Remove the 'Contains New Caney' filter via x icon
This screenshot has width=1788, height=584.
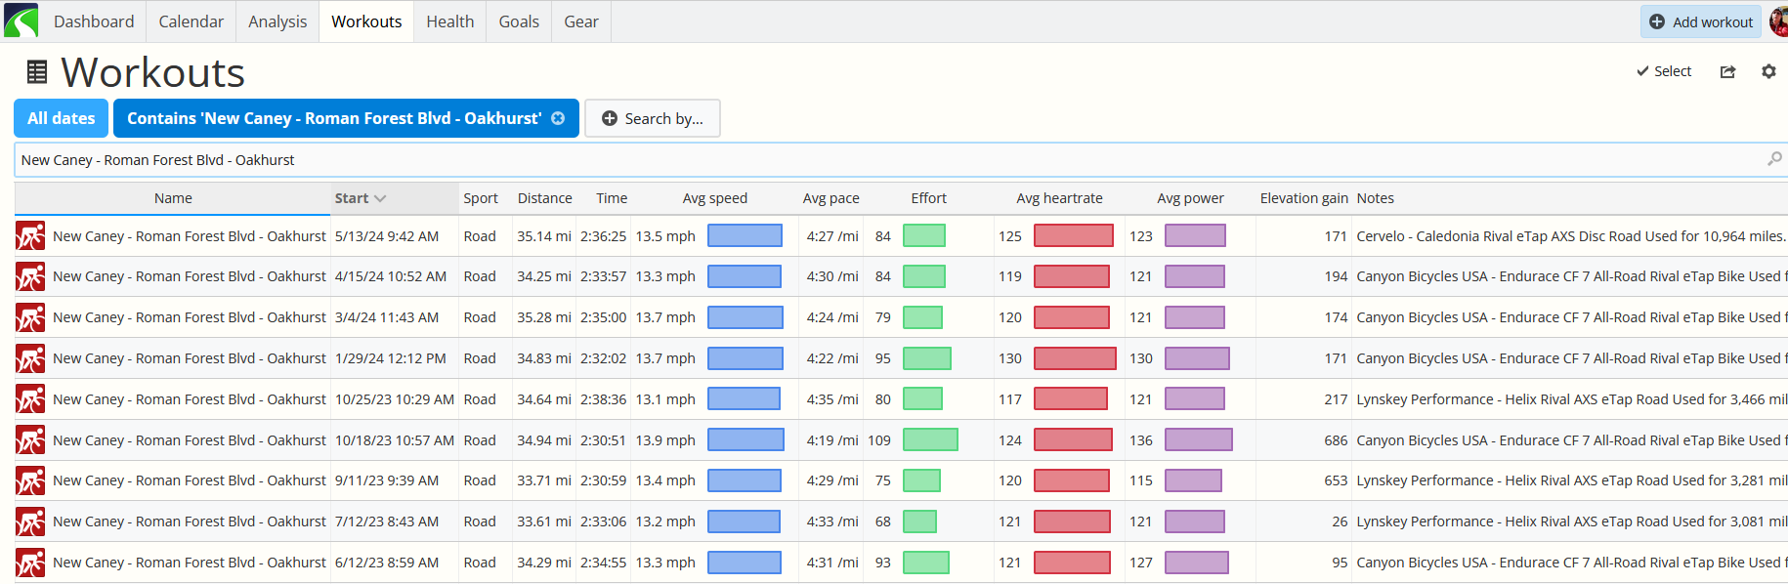[558, 118]
